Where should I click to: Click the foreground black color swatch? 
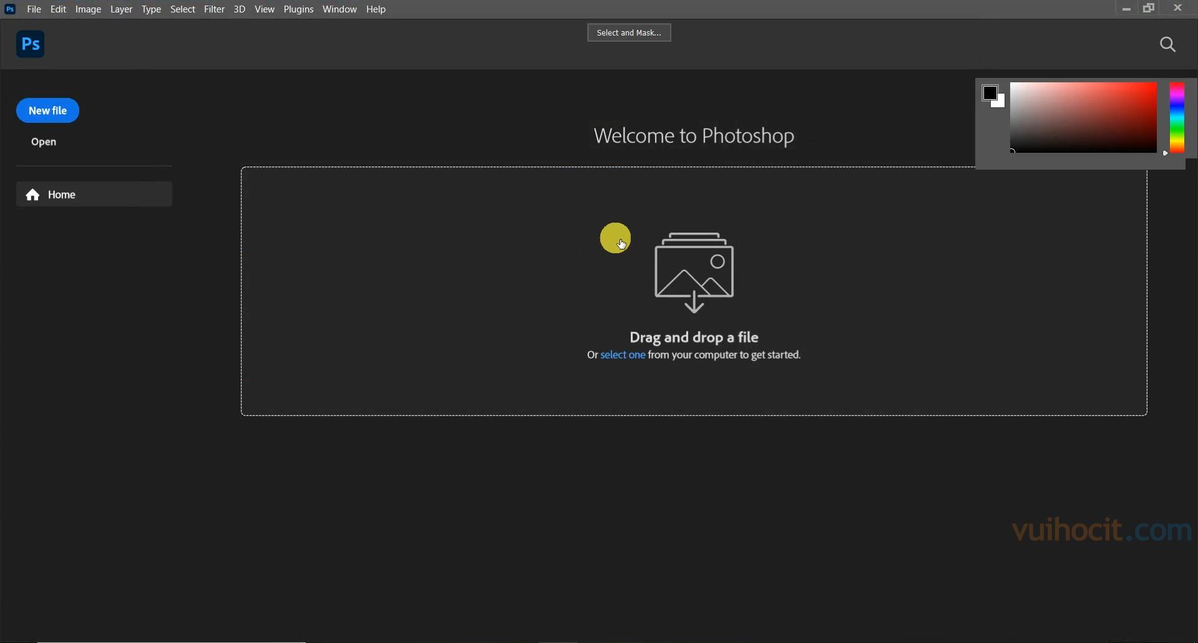(x=990, y=93)
